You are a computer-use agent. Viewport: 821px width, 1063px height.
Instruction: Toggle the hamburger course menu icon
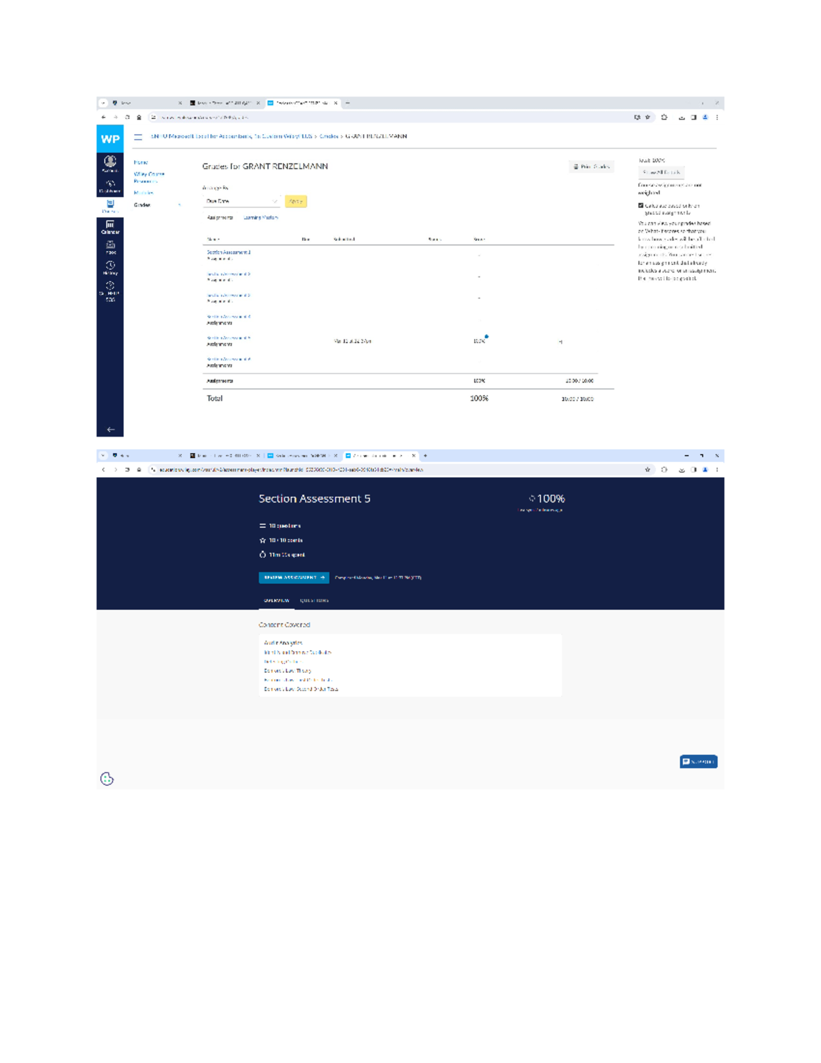coord(138,137)
